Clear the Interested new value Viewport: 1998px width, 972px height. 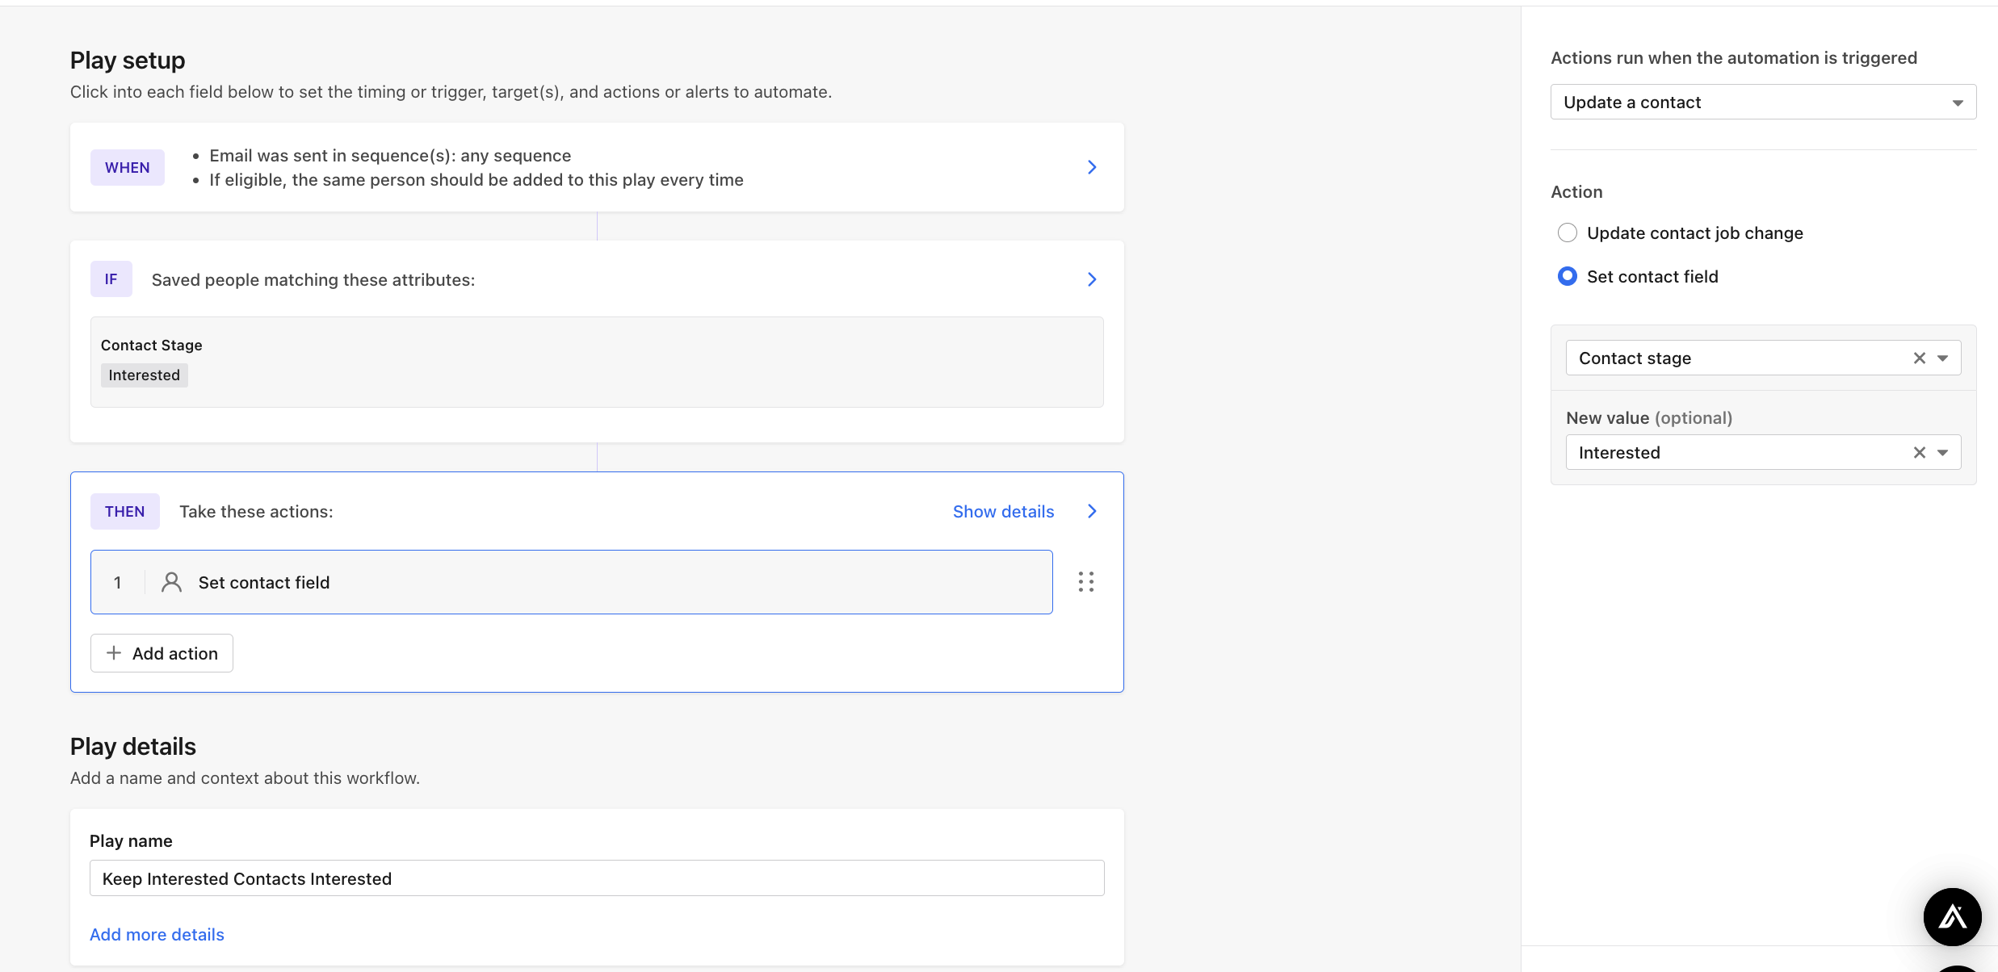1920,452
